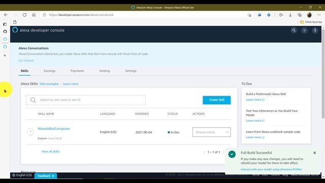Focus the search by skill name field
This screenshot has height=183, width=325.
click(86, 100)
